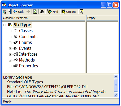Click the forward arrow in the toolbar
The image size is (121, 106).
(28, 11)
